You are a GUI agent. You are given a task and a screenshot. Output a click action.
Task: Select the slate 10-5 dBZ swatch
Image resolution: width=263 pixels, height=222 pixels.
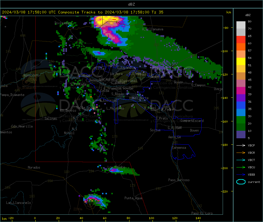[x=241, y=134]
